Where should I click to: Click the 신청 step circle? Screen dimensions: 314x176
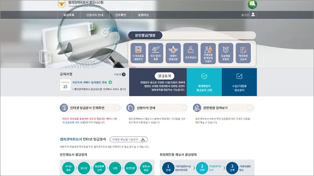115,168
